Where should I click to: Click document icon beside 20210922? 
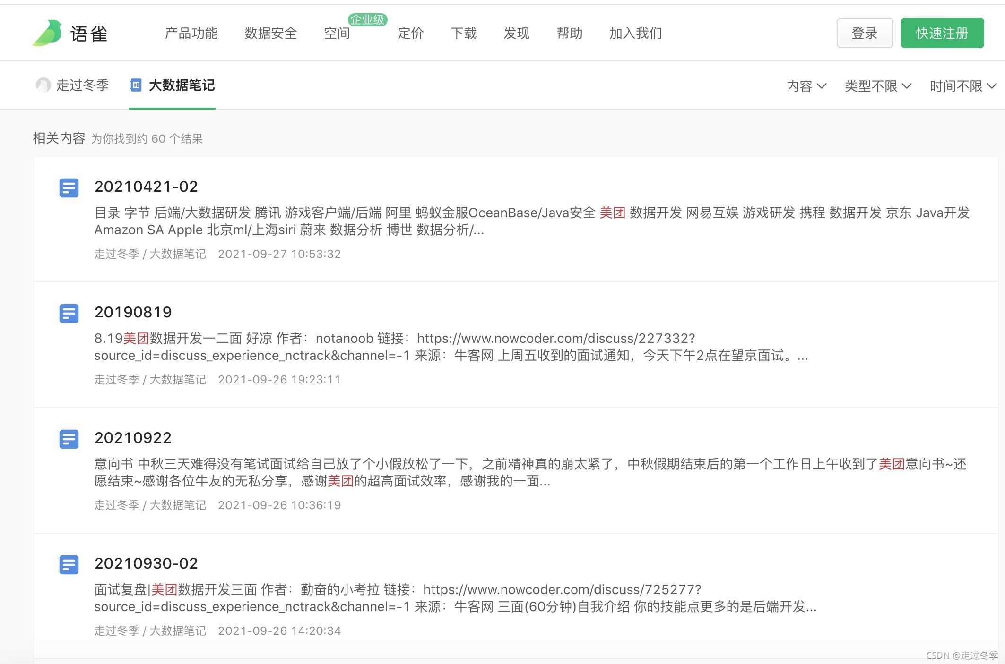pyautogui.click(x=69, y=439)
